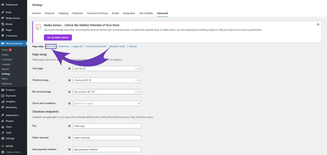Click the Users person icon
Image resolution: width=327 pixels, height=155 pixels.
pos(3,127)
